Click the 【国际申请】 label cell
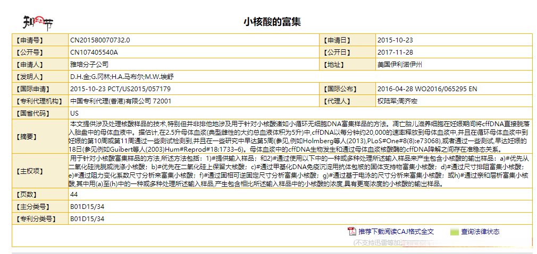The height and width of the screenshot is (254, 537). pyautogui.click(x=40, y=89)
